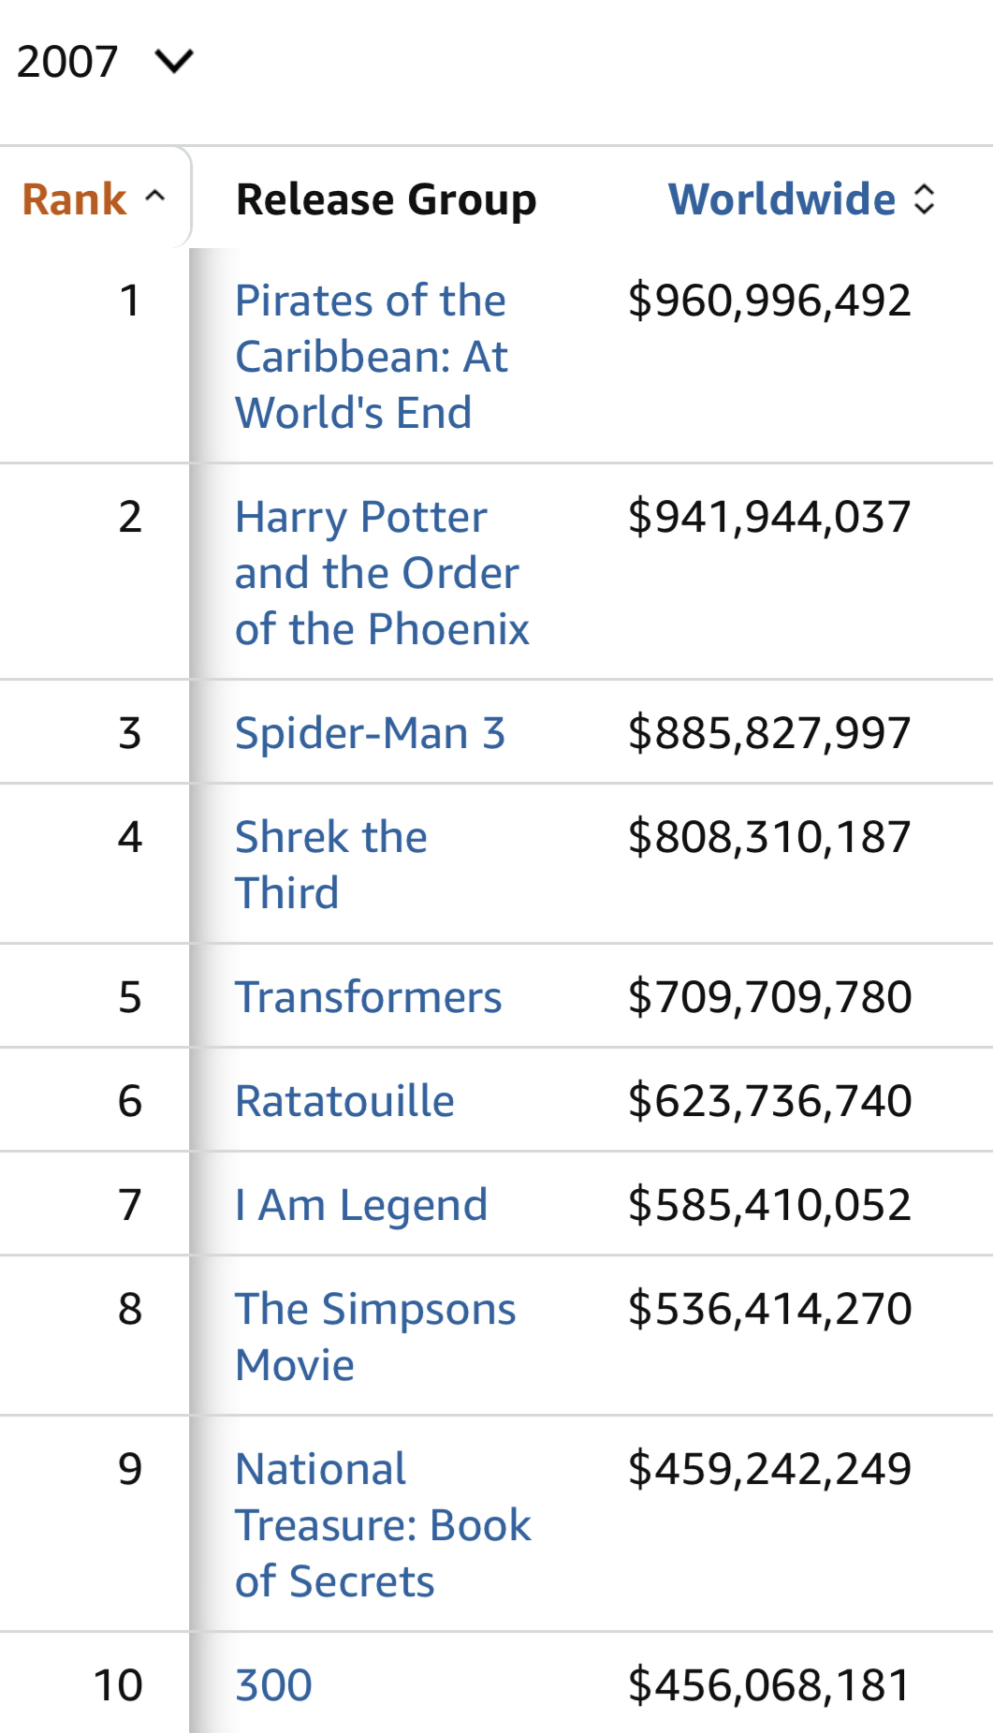Open National Treasure: Book of Secrets
The height and width of the screenshot is (1733, 993).
click(382, 1525)
